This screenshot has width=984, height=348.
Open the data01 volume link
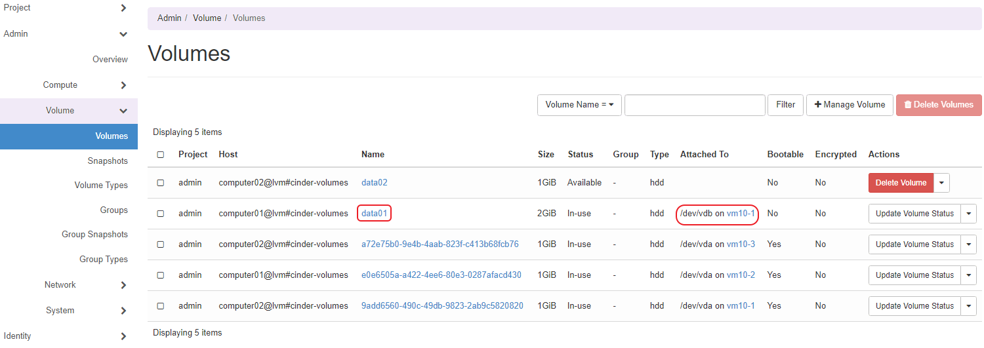coord(375,214)
